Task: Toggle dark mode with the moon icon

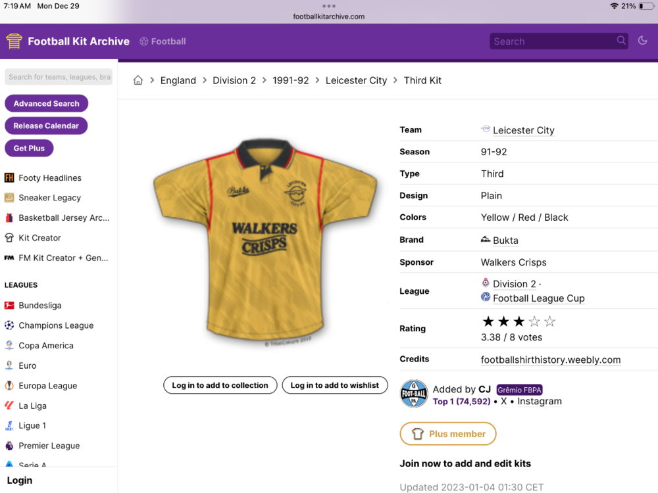Action: pos(642,41)
